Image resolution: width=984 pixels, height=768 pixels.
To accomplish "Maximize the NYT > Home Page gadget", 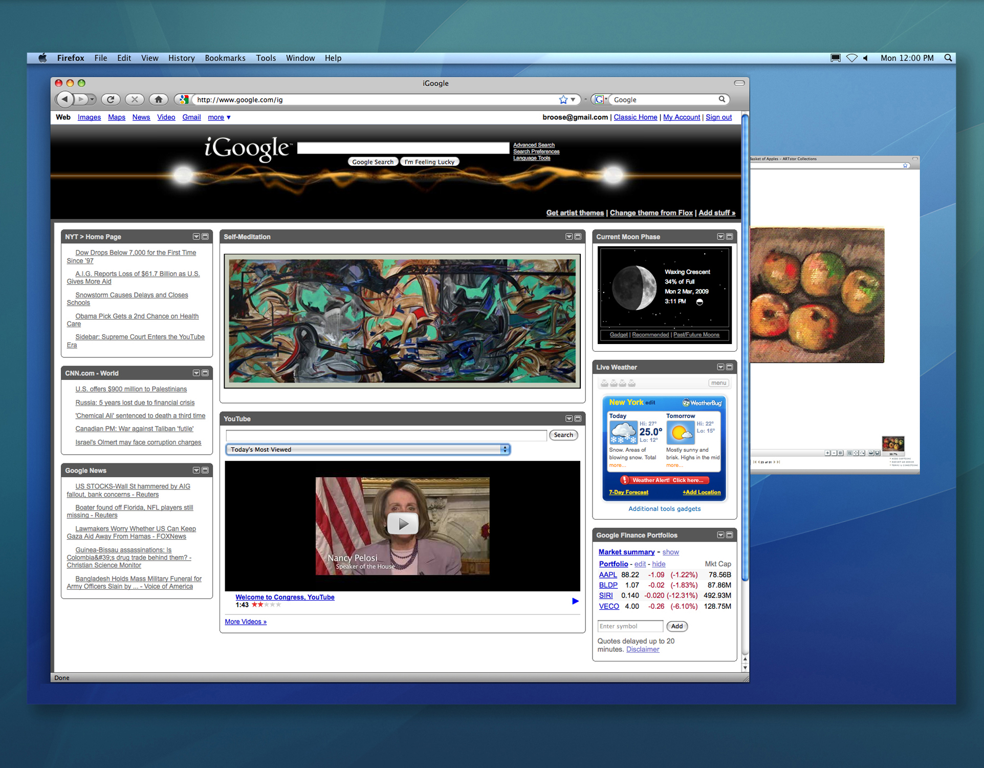I will click(205, 237).
